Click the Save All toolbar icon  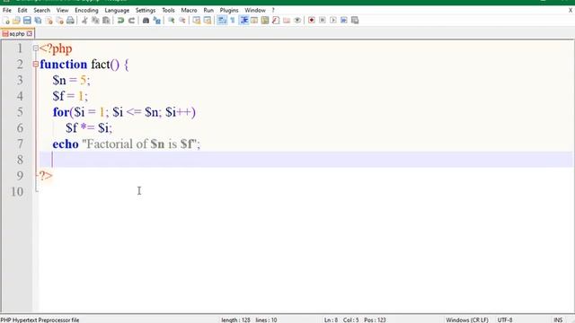click(x=38, y=21)
